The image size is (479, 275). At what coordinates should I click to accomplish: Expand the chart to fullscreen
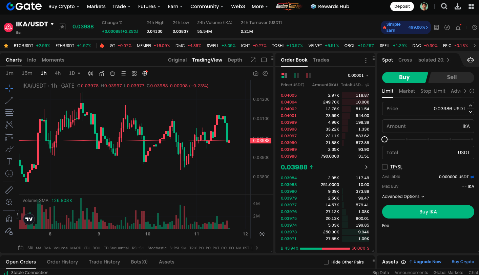[x=253, y=60]
